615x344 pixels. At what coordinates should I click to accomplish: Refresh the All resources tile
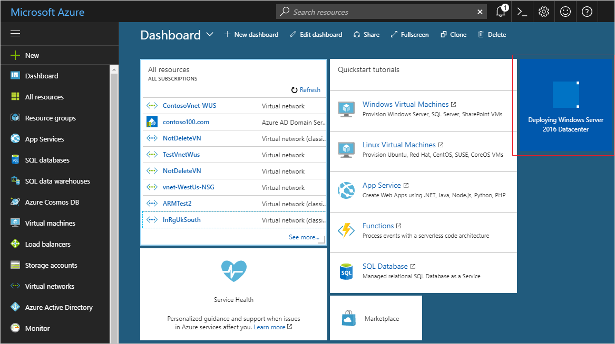(x=306, y=89)
